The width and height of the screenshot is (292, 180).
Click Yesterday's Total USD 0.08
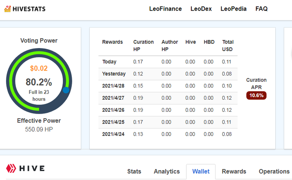click(x=227, y=74)
